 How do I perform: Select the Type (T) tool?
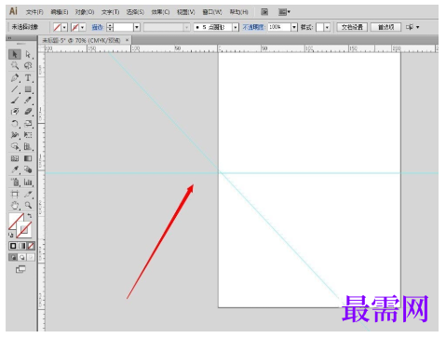(28, 77)
